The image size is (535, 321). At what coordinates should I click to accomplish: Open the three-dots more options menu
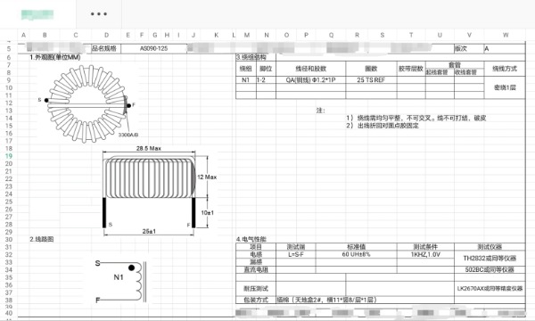(99, 14)
